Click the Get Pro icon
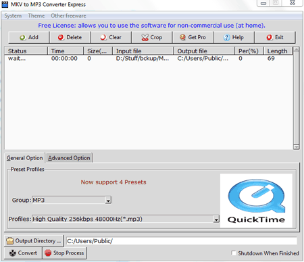Viewport: 304px width, 262px height. (x=182, y=37)
